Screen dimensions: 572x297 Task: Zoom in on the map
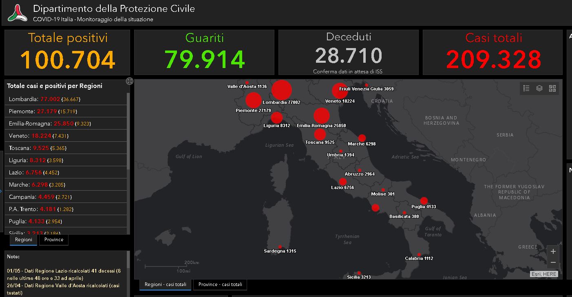553,251
